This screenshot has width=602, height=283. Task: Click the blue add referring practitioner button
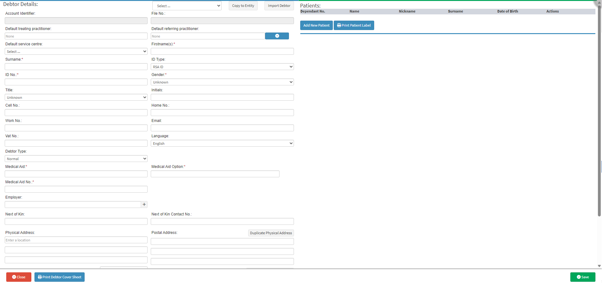coord(277,36)
